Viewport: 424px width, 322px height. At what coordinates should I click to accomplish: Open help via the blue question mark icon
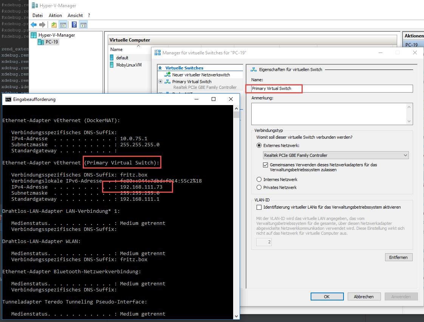74,25
